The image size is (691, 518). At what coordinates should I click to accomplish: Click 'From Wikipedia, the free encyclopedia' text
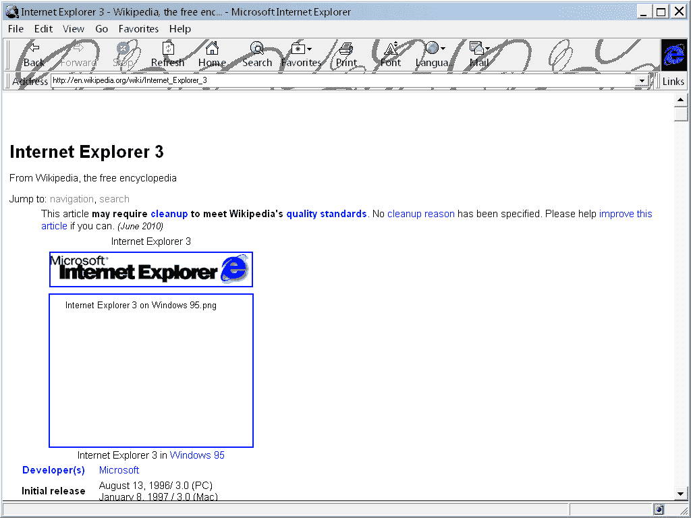[93, 178]
